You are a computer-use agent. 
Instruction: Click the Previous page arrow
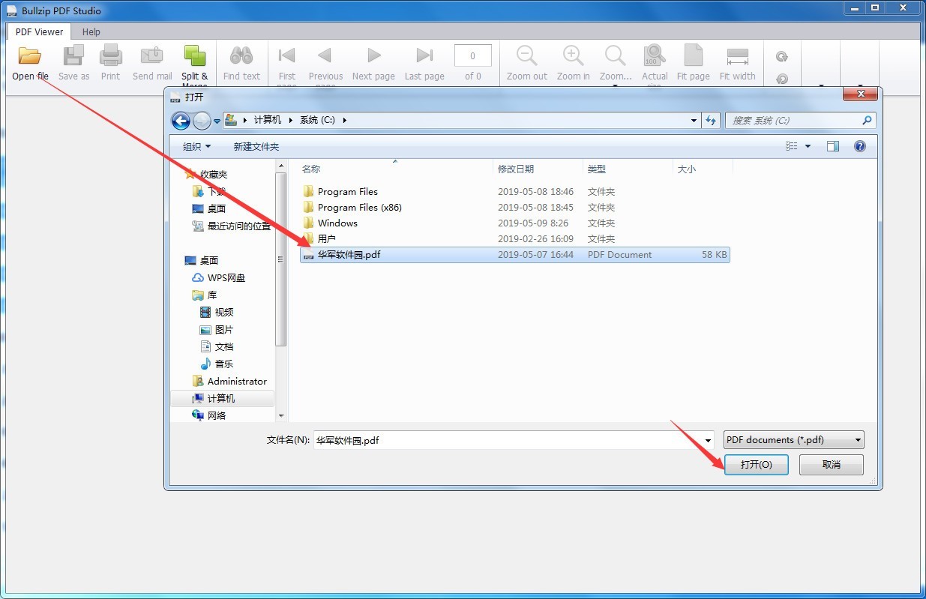(x=325, y=55)
